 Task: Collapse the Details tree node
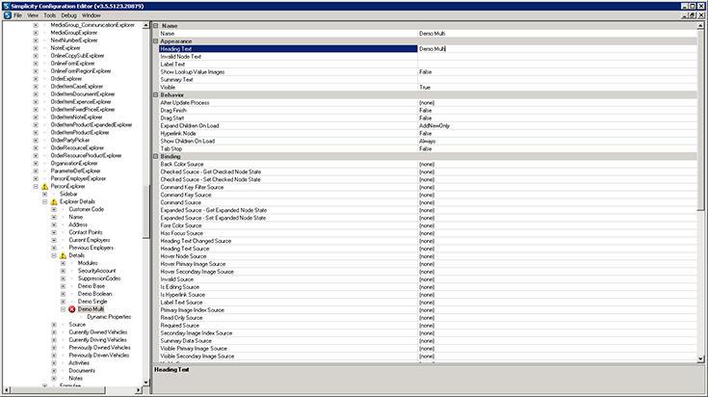[54, 255]
